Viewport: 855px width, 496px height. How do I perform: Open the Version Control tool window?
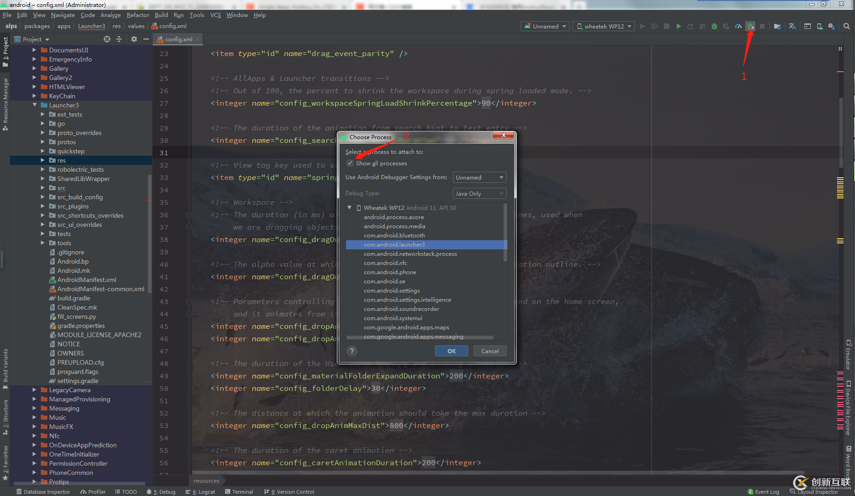(289, 491)
